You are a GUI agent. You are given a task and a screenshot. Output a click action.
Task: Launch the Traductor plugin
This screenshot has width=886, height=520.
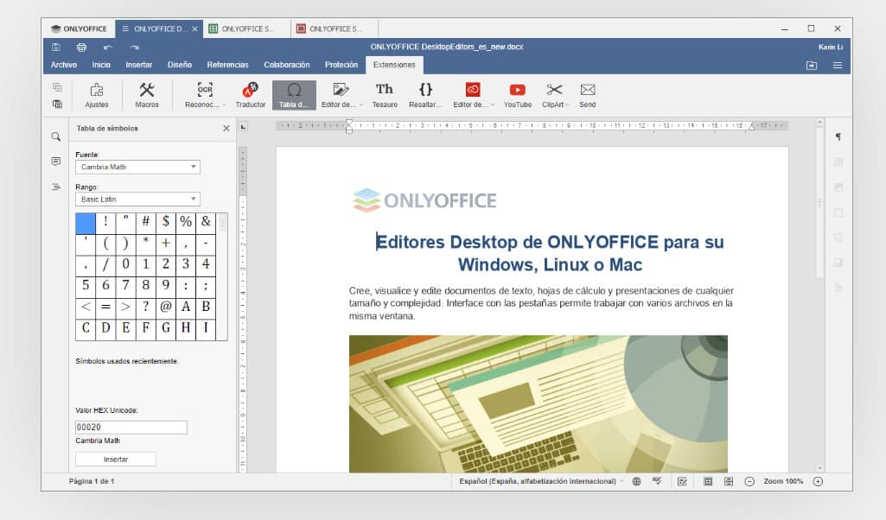coord(251,94)
